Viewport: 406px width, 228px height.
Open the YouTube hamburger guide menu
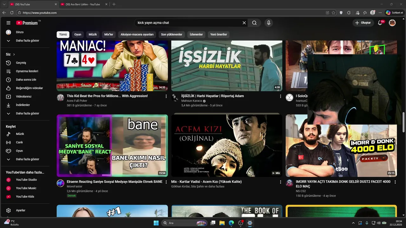pyautogui.click(x=9, y=23)
